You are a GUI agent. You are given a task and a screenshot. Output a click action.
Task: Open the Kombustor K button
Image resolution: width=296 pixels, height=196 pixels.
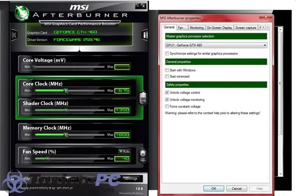coord(14,35)
